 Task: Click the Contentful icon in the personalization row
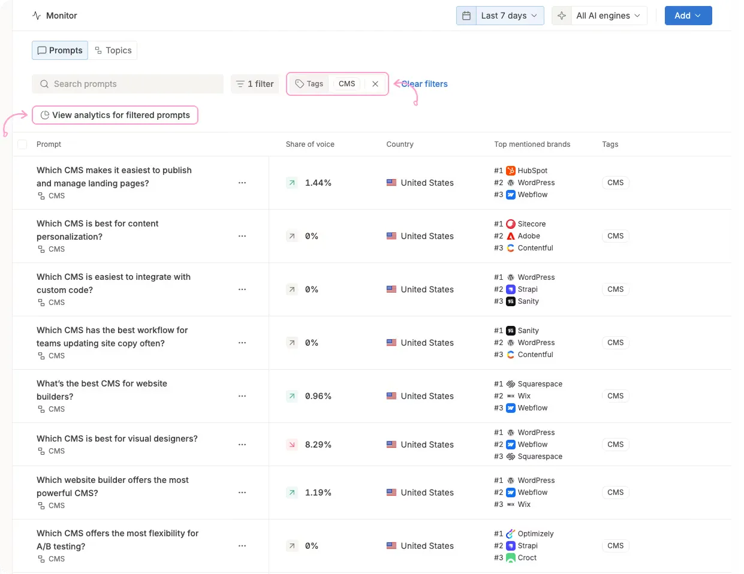511,248
